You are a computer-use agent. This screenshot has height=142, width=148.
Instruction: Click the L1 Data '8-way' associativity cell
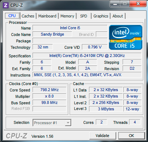[x=132, y=90]
